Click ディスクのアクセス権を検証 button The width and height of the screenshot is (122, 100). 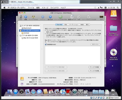[56, 67]
